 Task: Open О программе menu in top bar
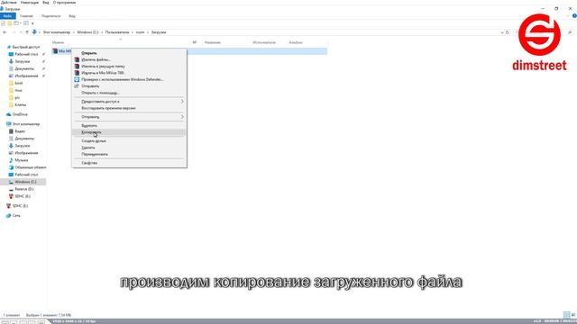(64, 3)
